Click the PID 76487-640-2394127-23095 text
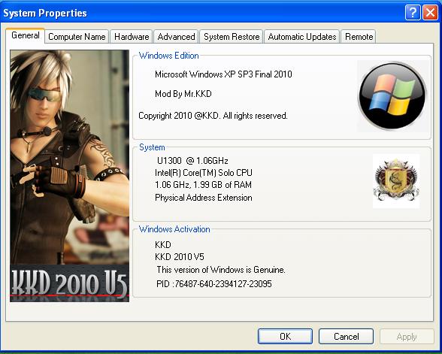 pyautogui.click(x=214, y=283)
